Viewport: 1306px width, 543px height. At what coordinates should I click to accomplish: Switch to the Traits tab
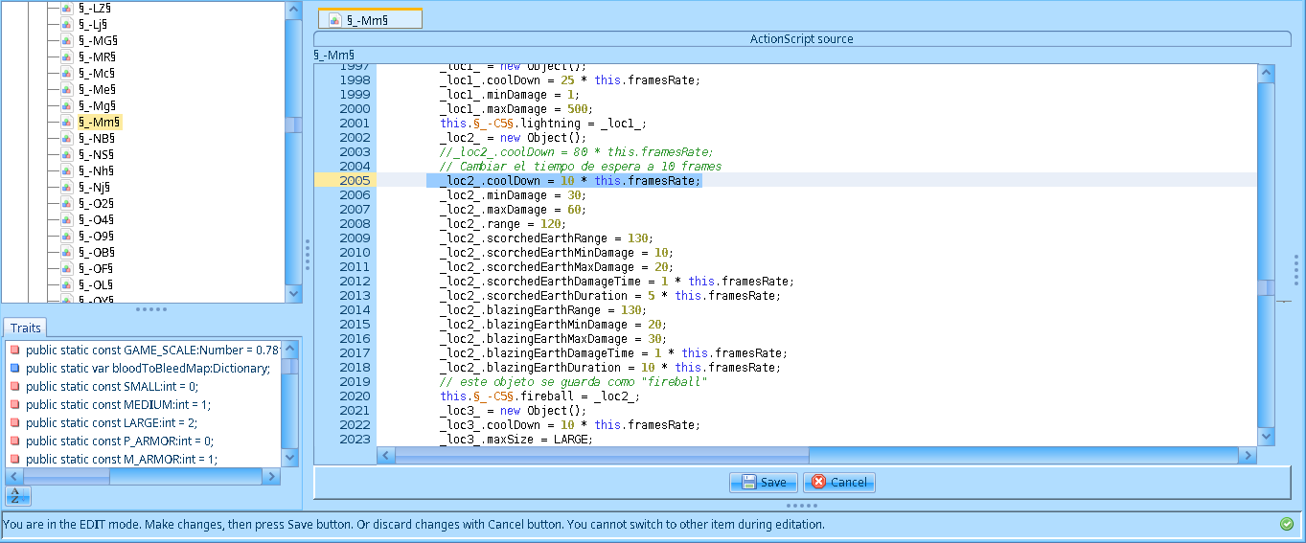[26, 328]
